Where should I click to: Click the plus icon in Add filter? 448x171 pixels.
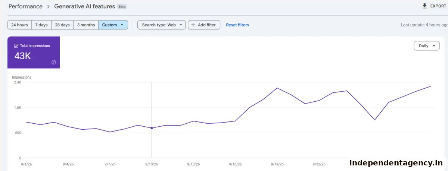[x=193, y=25]
